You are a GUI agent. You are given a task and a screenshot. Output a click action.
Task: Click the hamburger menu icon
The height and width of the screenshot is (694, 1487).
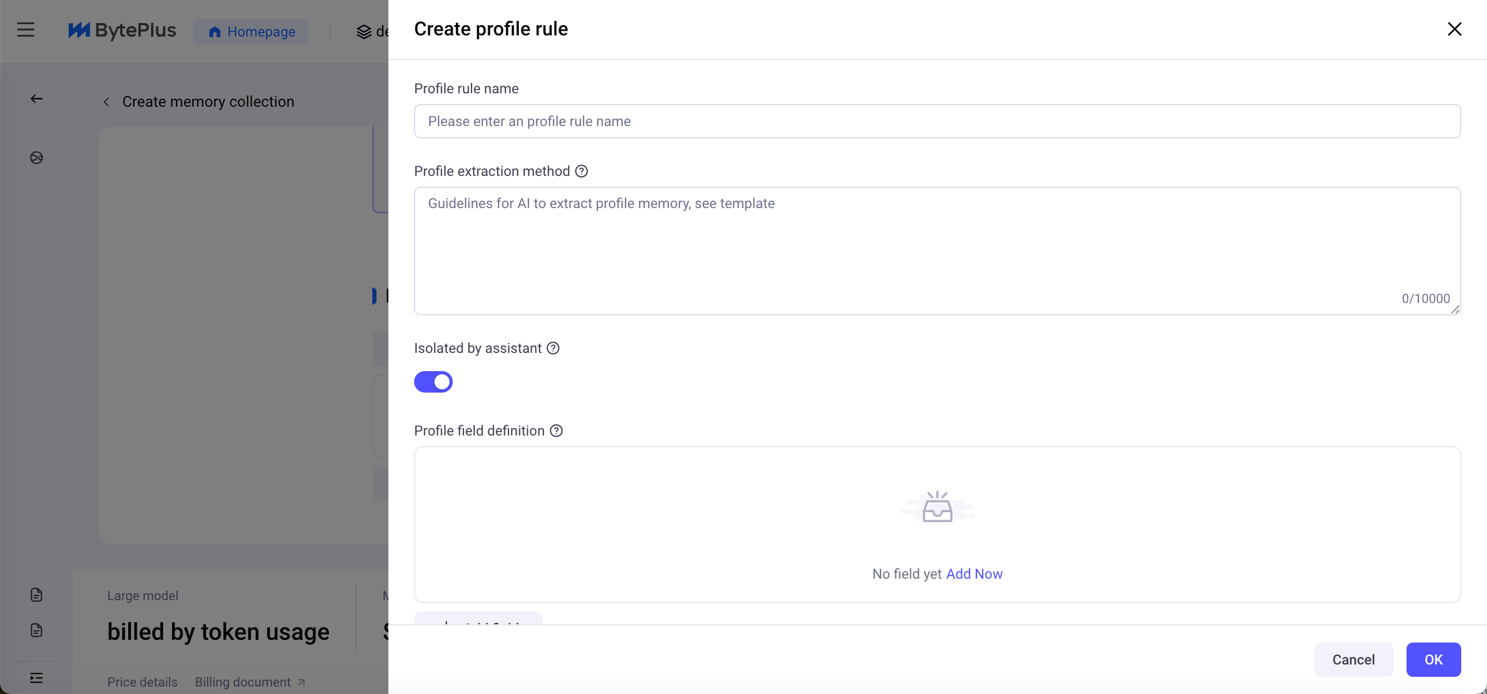[25, 29]
